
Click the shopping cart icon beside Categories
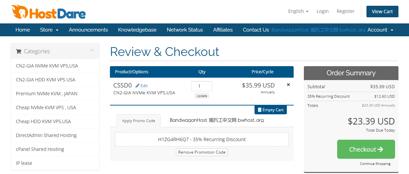pyautogui.click(x=18, y=52)
